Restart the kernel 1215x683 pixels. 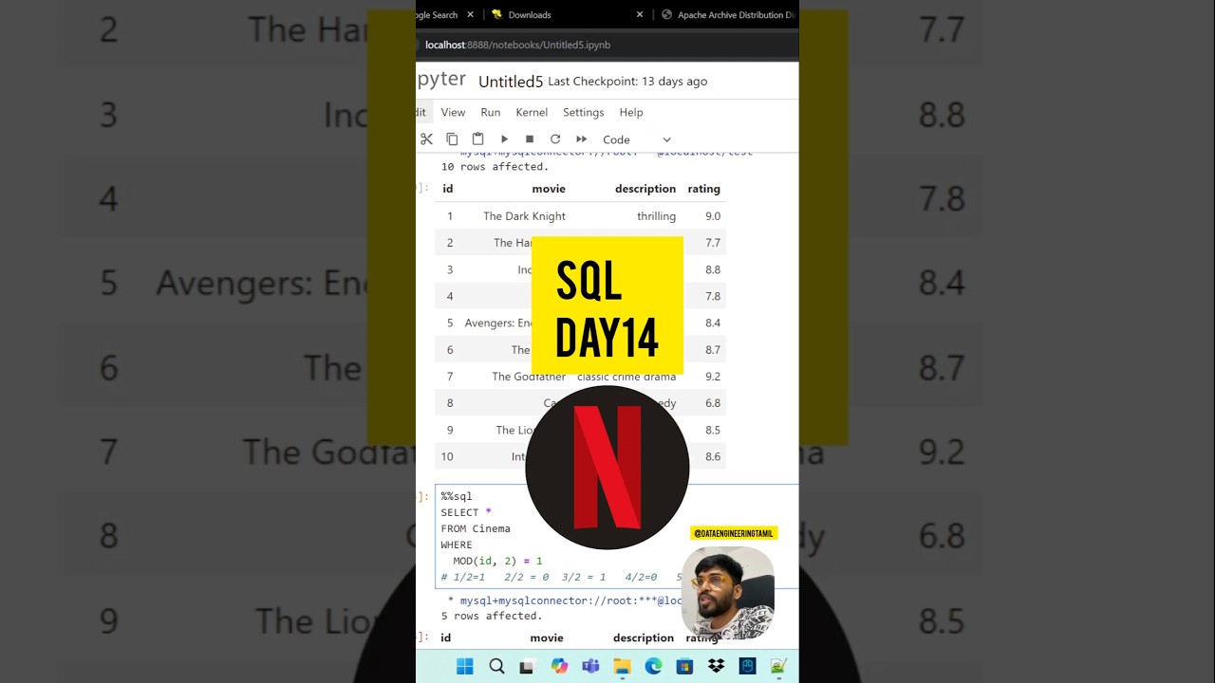pos(555,138)
